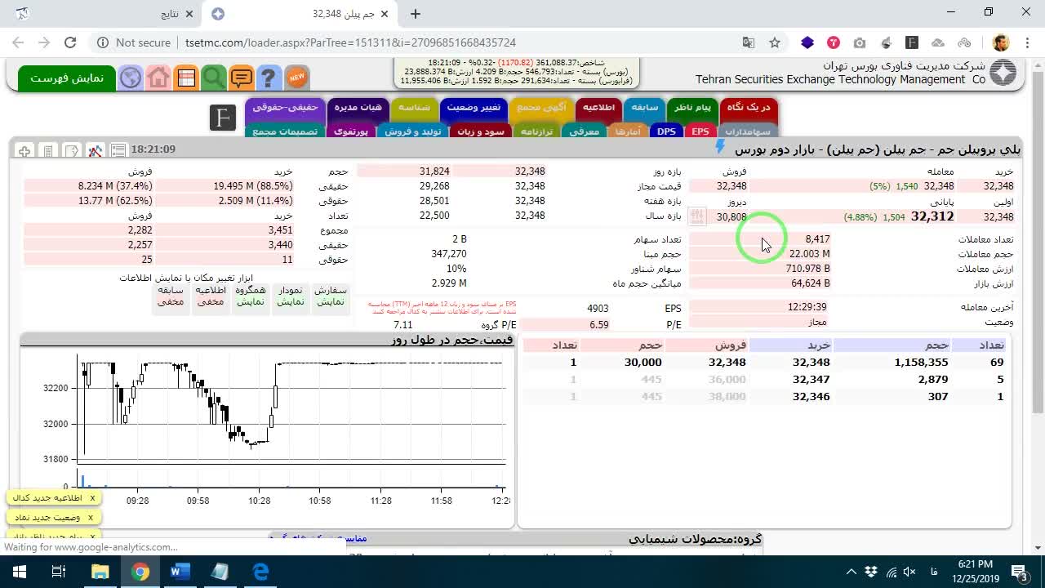The width and height of the screenshot is (1045, 588).
Task: Toggle the نمودار display setting
Action: [291, 296]
